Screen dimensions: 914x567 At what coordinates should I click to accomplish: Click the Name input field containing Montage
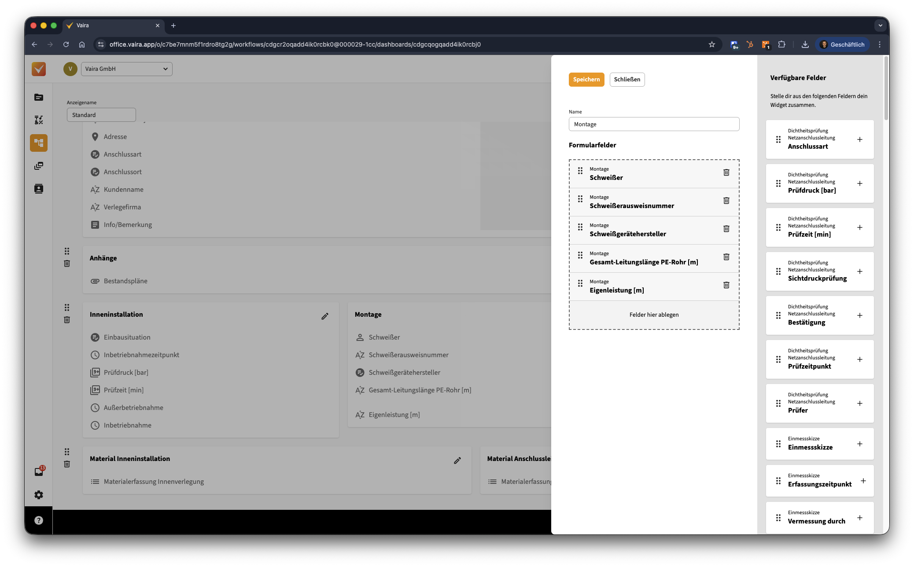click(x=653, y=124)
